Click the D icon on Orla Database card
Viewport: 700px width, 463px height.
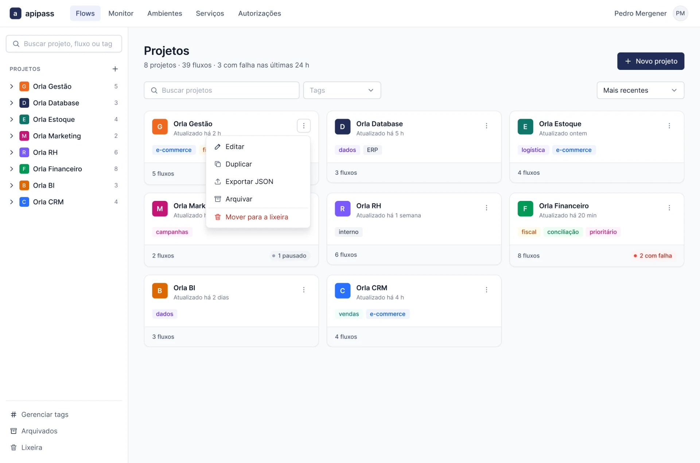[x=342, y=127]
